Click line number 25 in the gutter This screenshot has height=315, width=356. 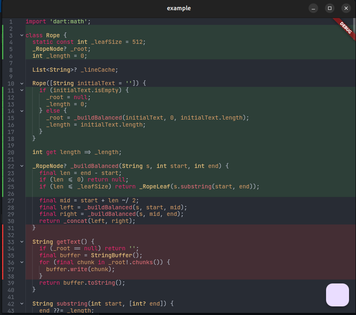[x=11, y=186]
